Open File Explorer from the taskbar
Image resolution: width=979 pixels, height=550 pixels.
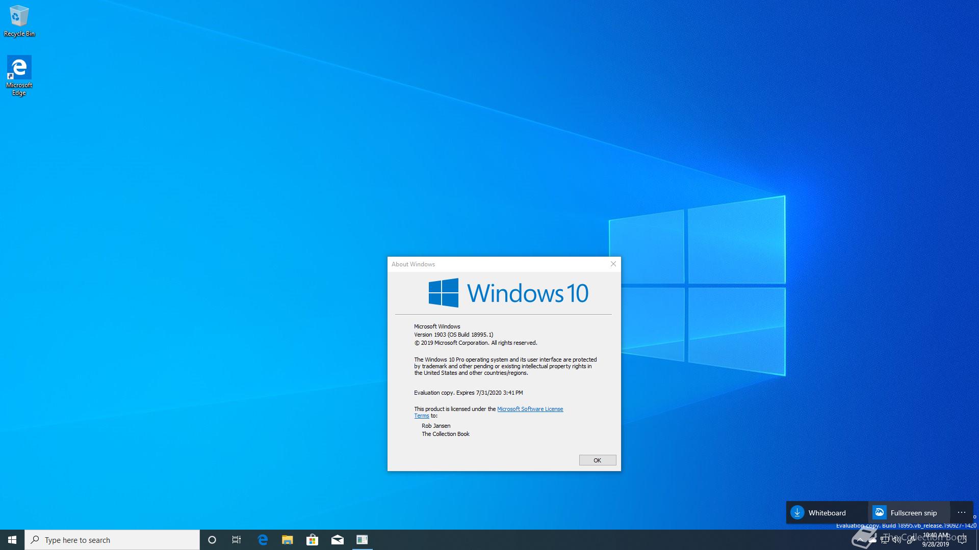pos(288,540)
